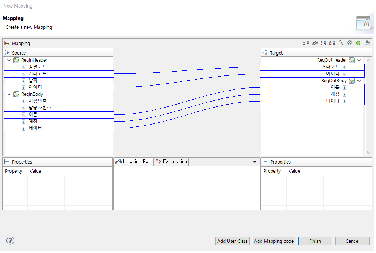The width and height of the screenshot is (376, 253).
Task: Click the rightmost clear-all toolbar icon
Action: tap(367, 43)
